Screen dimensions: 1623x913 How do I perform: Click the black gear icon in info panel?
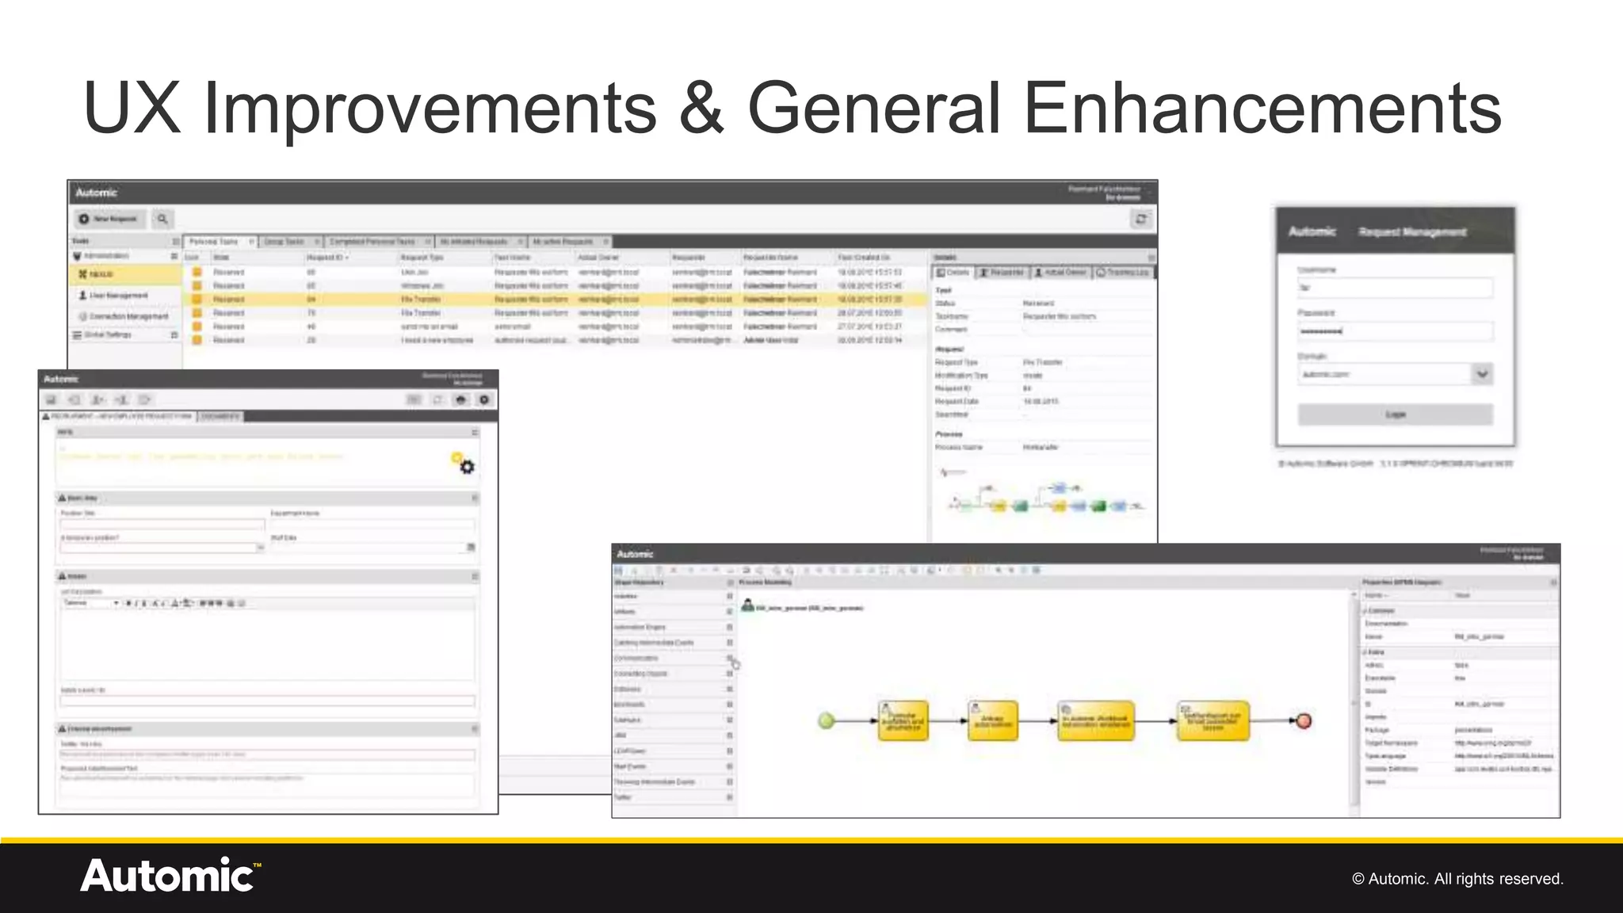pos(467,467)
